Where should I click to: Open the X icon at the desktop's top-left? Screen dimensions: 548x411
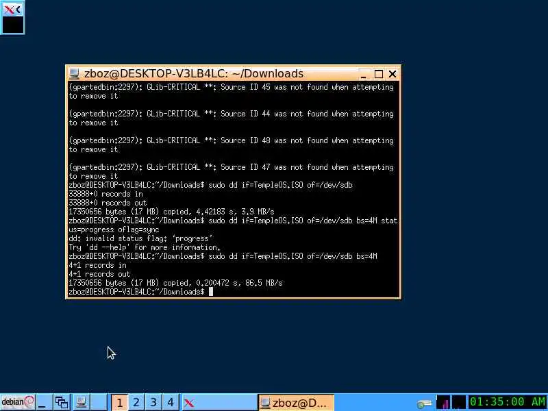(x=12, y=17)
